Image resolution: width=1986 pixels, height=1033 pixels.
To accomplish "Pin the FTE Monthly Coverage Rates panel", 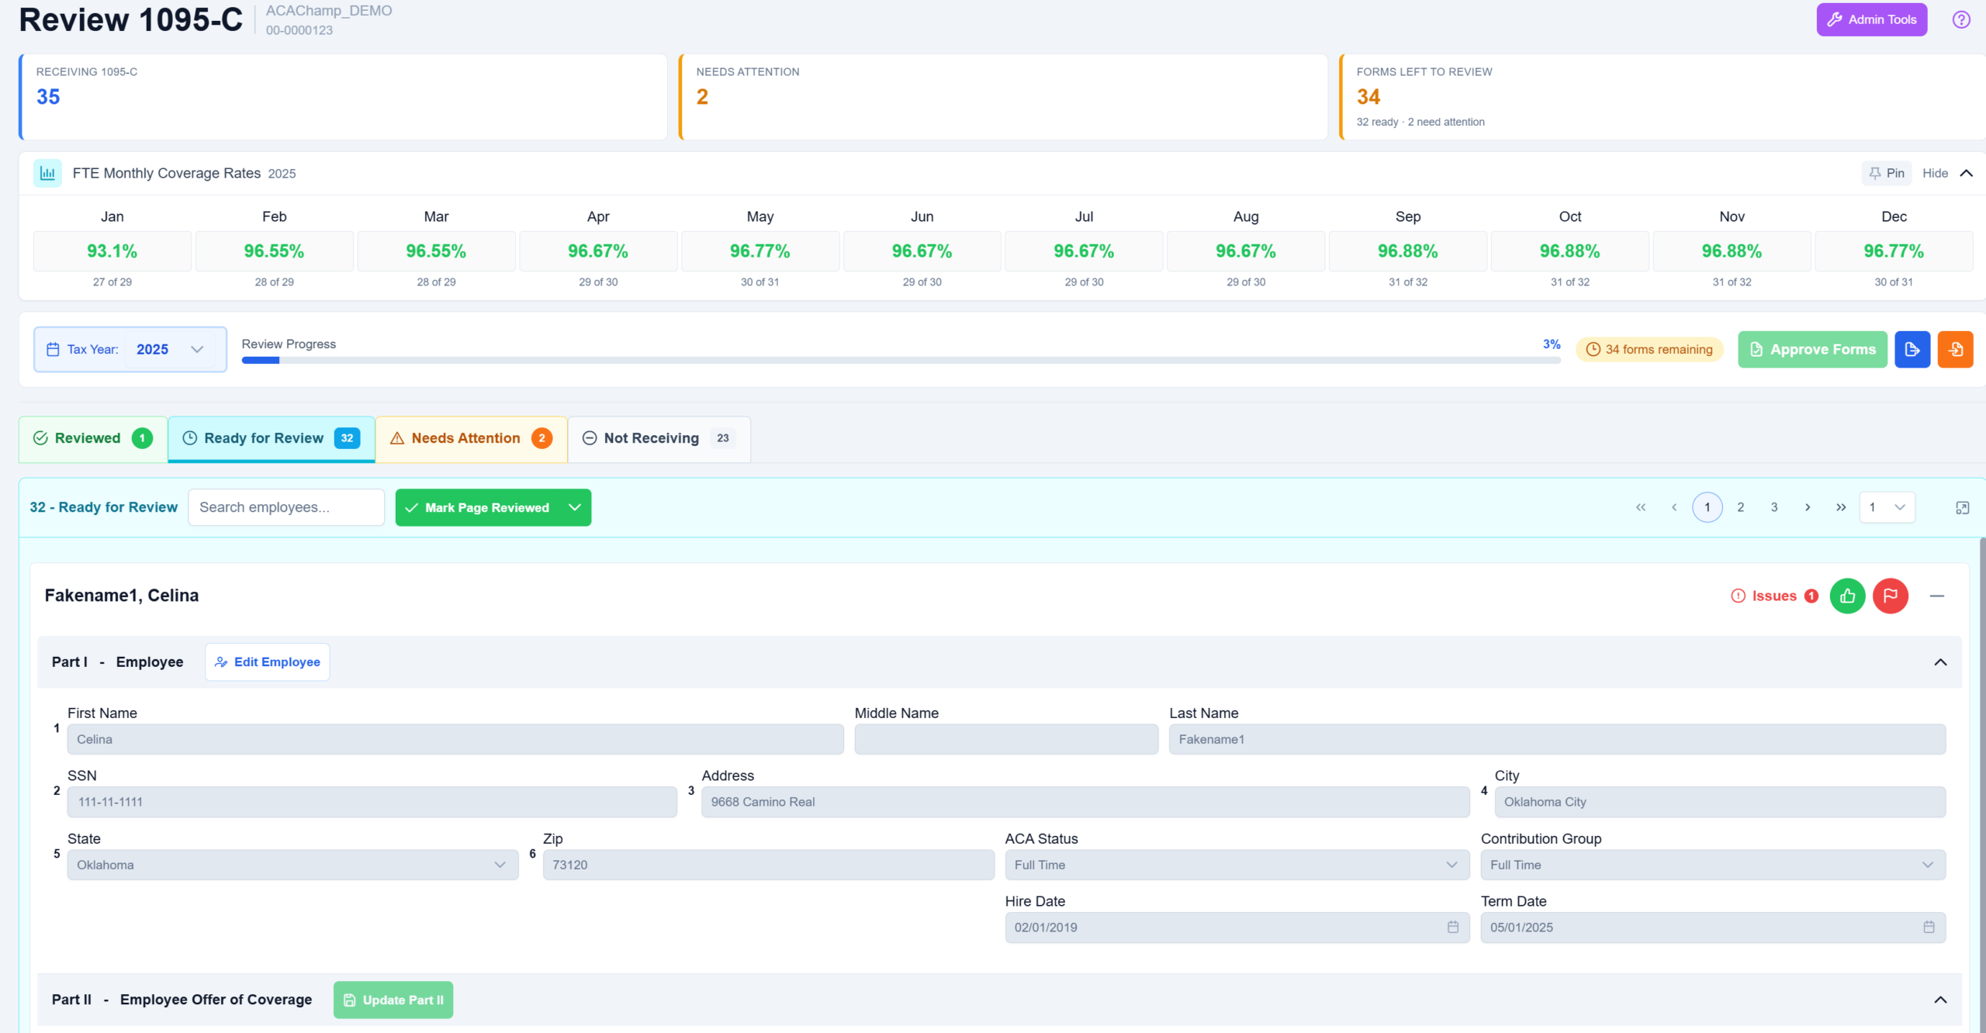I will [1887, 173].
